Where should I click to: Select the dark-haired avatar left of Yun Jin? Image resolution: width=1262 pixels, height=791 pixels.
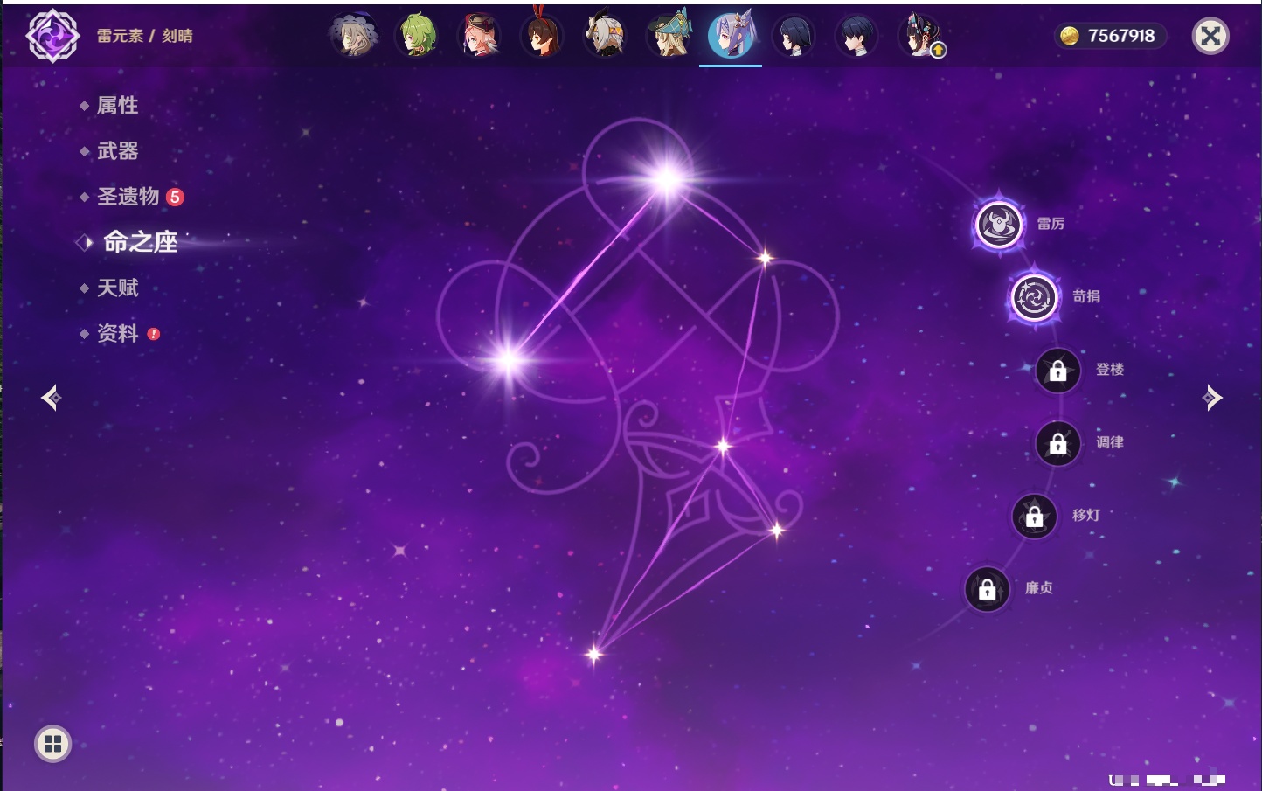click(856, 36)
